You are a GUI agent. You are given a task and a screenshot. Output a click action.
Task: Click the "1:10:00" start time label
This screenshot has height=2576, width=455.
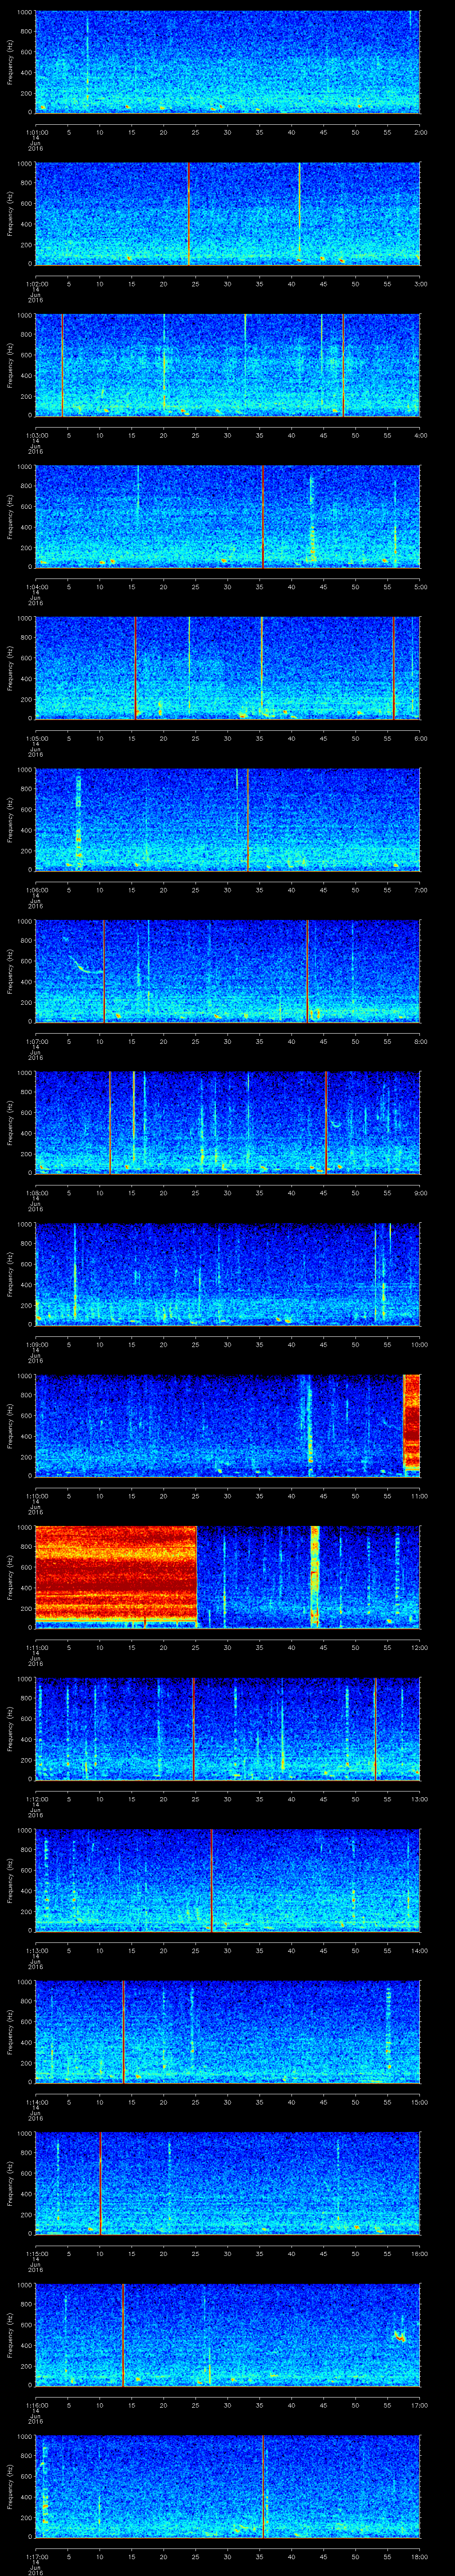point(36,1496)
